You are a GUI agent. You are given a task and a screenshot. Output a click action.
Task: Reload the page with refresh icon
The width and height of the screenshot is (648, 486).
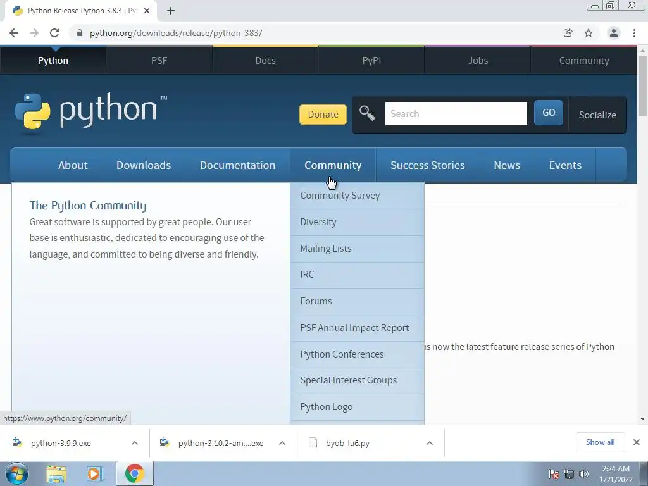(x=54, y=33)
